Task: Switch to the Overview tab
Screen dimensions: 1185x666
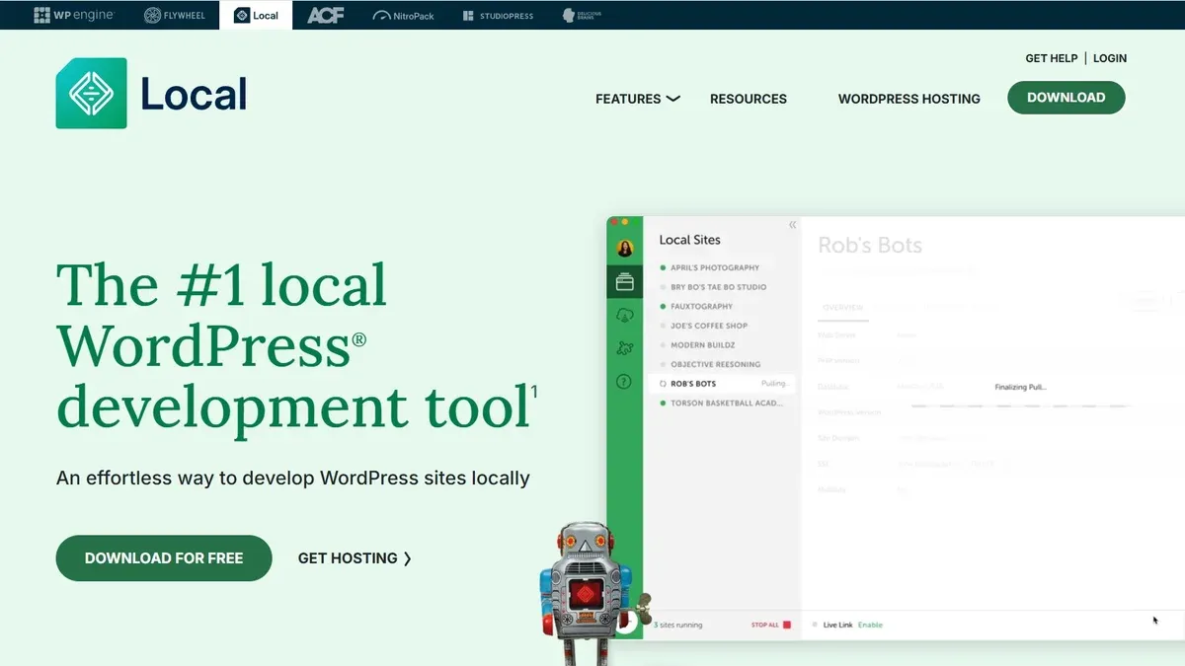Action: point(843,308)
